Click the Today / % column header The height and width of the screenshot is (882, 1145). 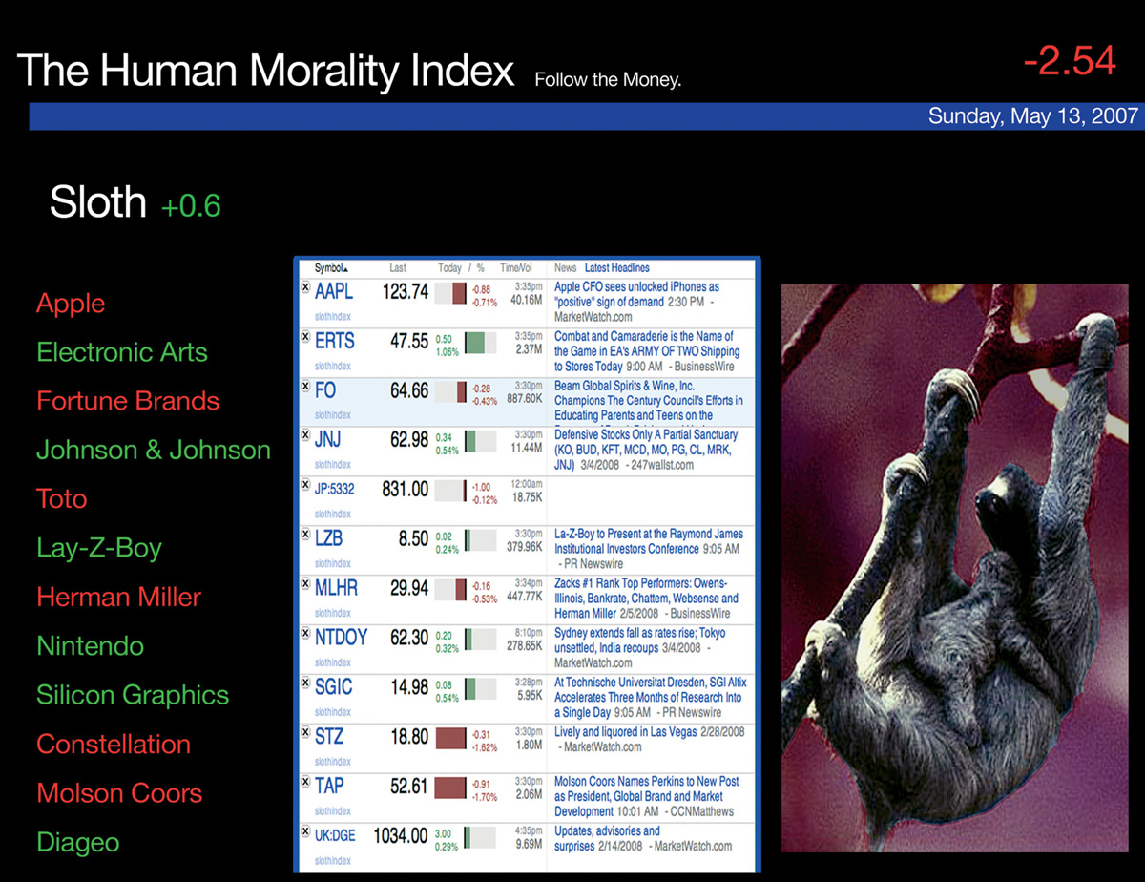(462, 268)
